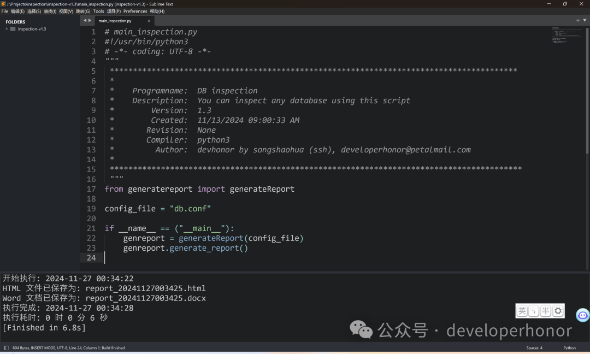Click the tab scroll right arrow
This screenshot has height=354, width=590.
(90, 21)
